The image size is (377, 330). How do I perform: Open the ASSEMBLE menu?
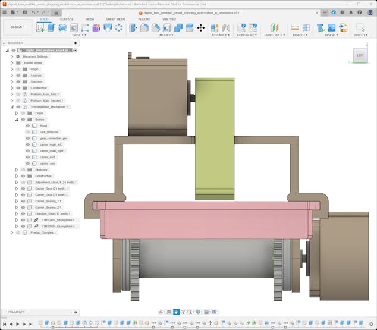pyautogui.click(x=220, y=35)
